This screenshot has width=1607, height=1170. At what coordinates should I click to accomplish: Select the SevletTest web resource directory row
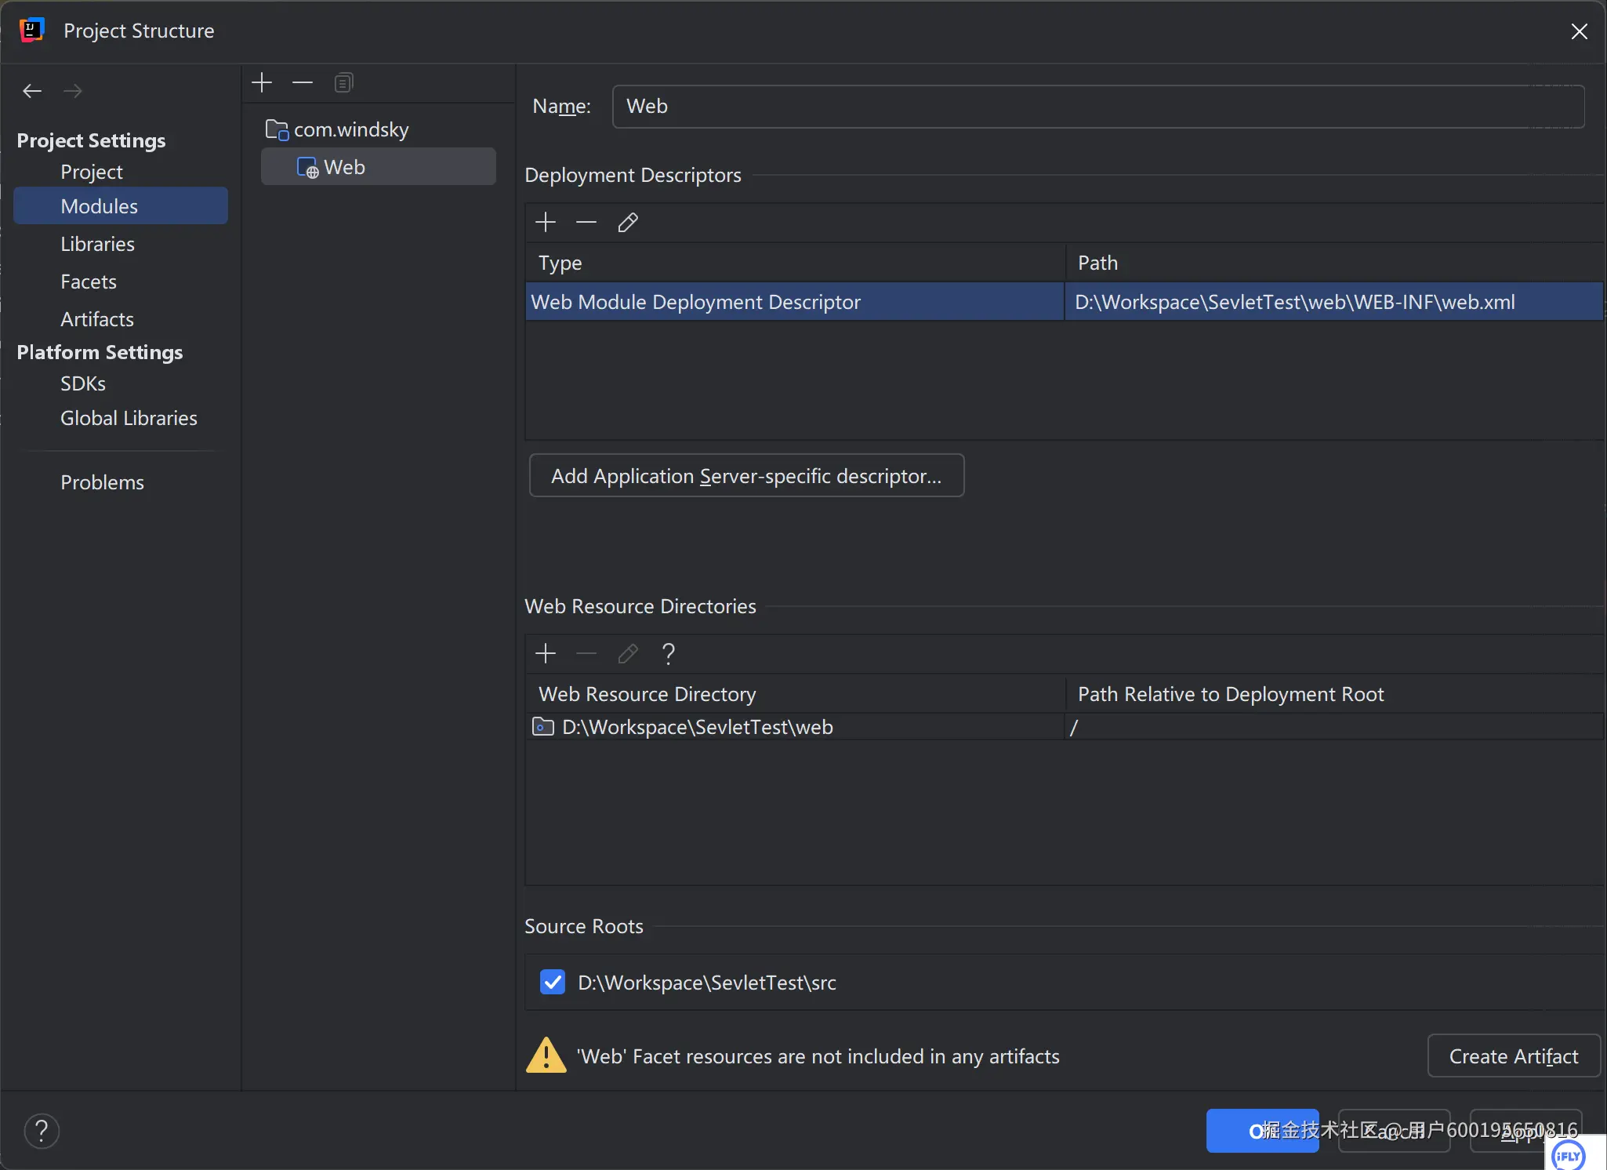(x=697, y=727)
